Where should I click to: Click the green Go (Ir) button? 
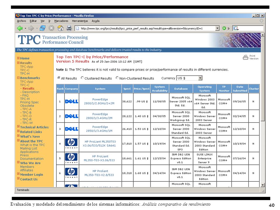[x=224, y=28]
